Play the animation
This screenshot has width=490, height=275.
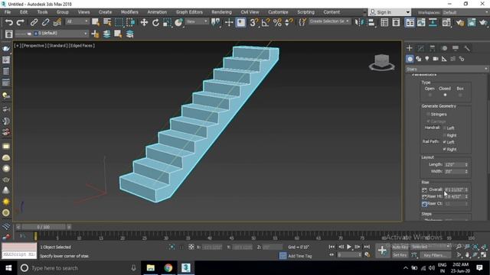(x=349, y=247)
